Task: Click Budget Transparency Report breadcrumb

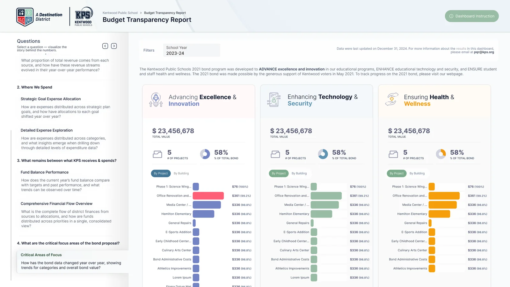Action: pos(165,13)
